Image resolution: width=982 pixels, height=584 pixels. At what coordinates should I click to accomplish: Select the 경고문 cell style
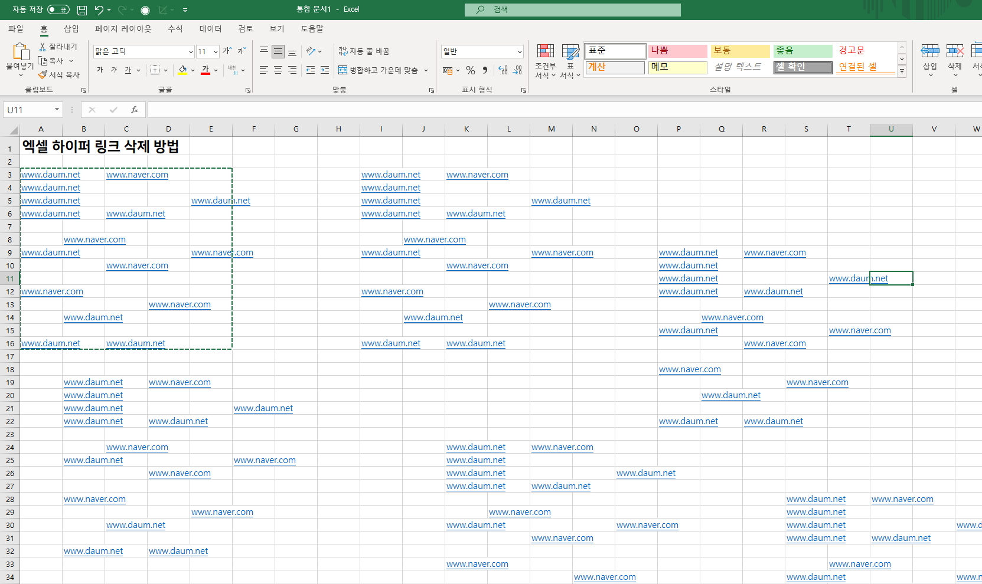click(x=865, y=51)
